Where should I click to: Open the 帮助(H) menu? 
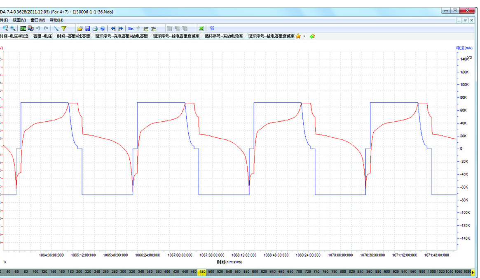pos(56,20)
